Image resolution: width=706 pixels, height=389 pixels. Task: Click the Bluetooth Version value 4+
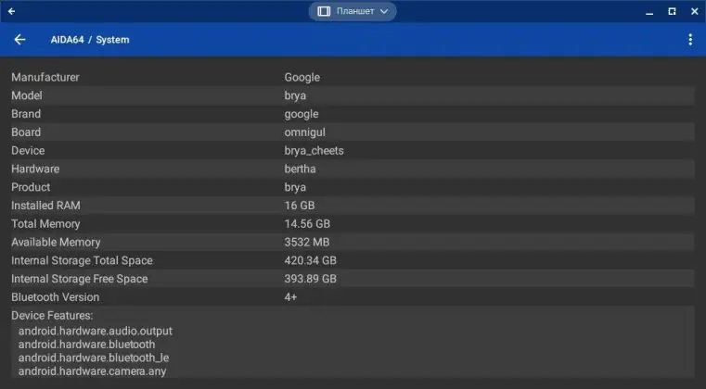tap(290, 297)
